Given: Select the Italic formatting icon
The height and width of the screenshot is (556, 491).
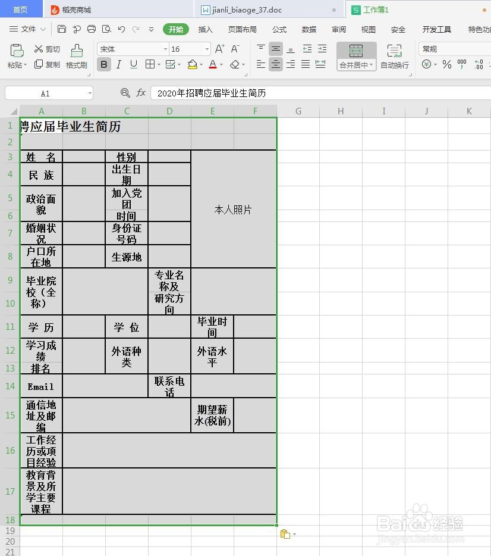Looking at the screenshot, I should pos(117,64).
